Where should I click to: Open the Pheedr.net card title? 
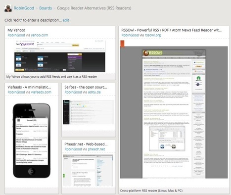pyautogui.click(x=86, y=144)
